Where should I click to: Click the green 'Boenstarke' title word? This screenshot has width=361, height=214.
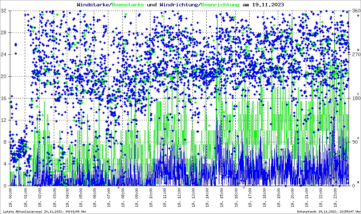(x=128, y=5)
